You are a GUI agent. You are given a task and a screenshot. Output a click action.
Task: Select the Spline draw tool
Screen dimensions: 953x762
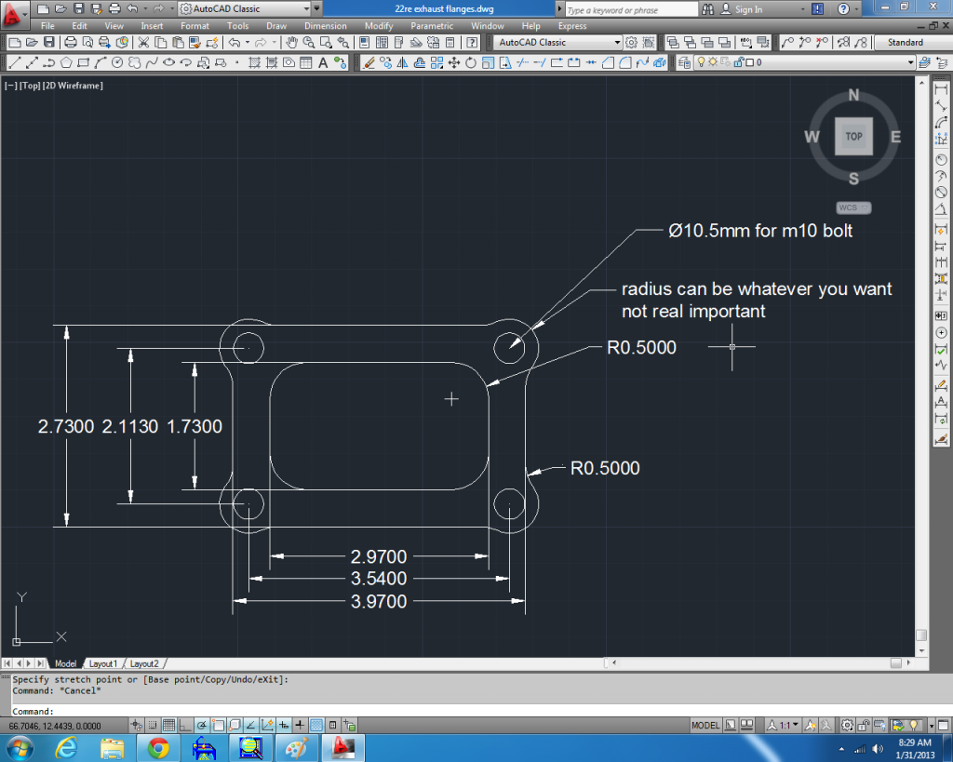coord(152,62)
